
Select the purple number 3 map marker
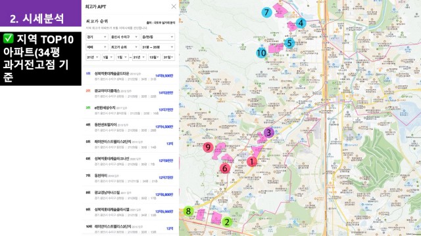pos(268,132)
